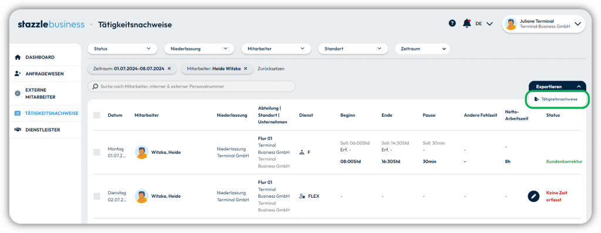Click the Tätigkeitsnachweise list icon in the sidebar
Viewport: 601px width, 233px height.
[17, 113]
